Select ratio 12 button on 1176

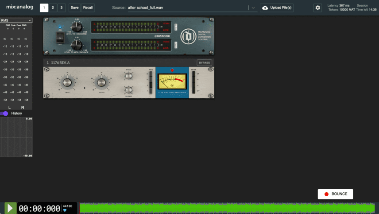click(151, 80)
